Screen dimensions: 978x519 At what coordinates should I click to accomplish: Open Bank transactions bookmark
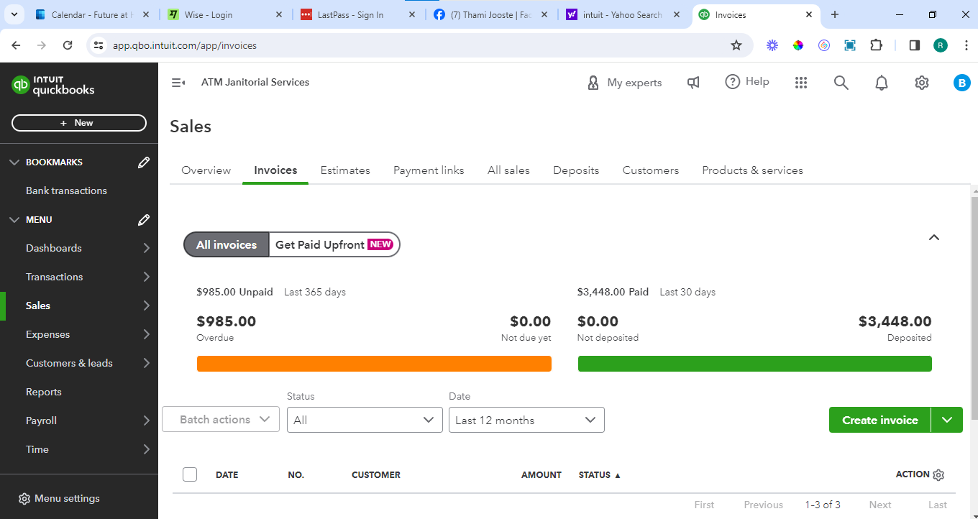[66, 190]
